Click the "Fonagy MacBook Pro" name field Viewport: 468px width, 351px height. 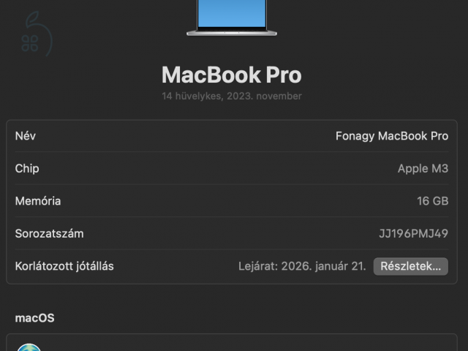coord(392,136)
